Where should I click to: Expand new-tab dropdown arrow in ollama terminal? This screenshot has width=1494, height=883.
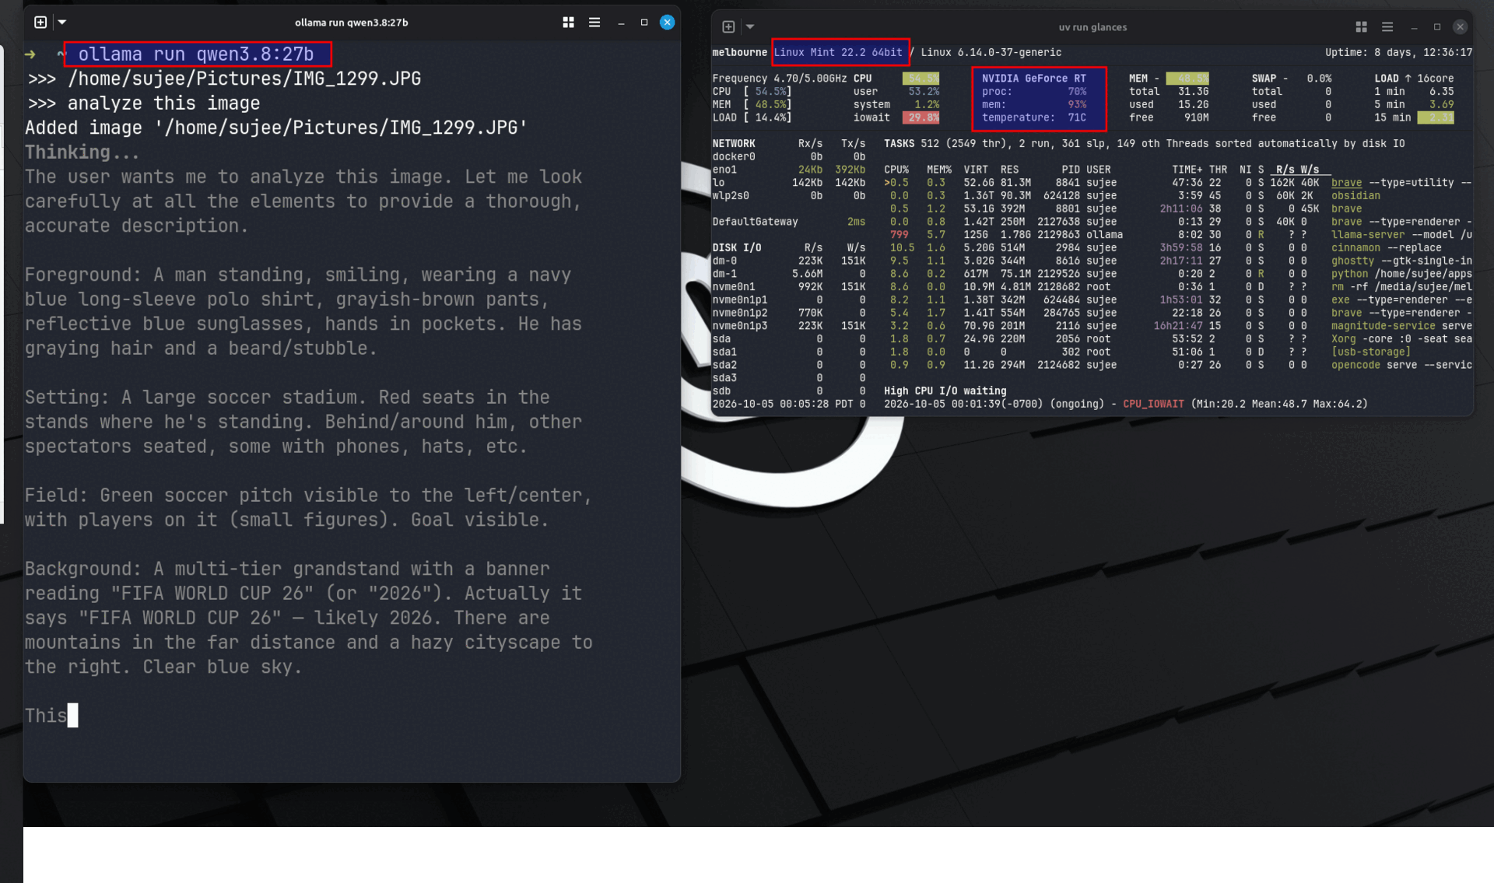62,23
